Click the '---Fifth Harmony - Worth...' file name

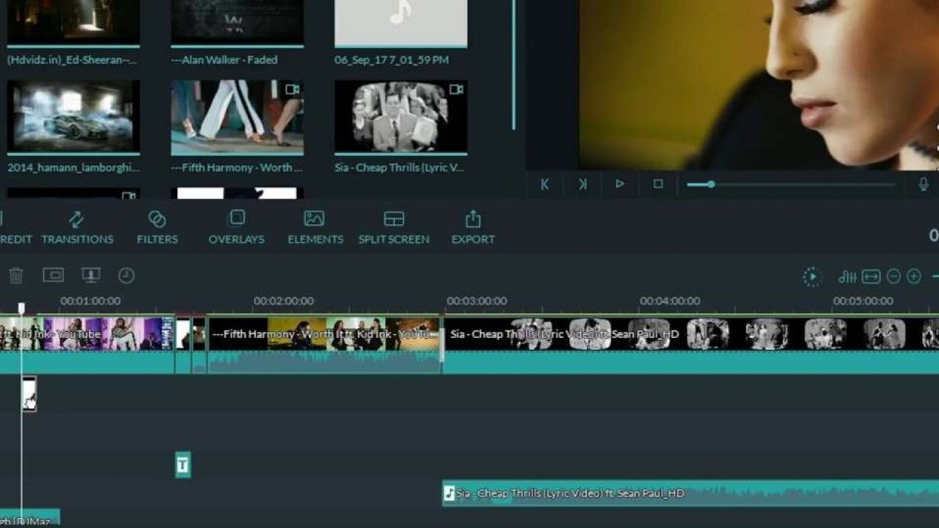tap(237, 168)
